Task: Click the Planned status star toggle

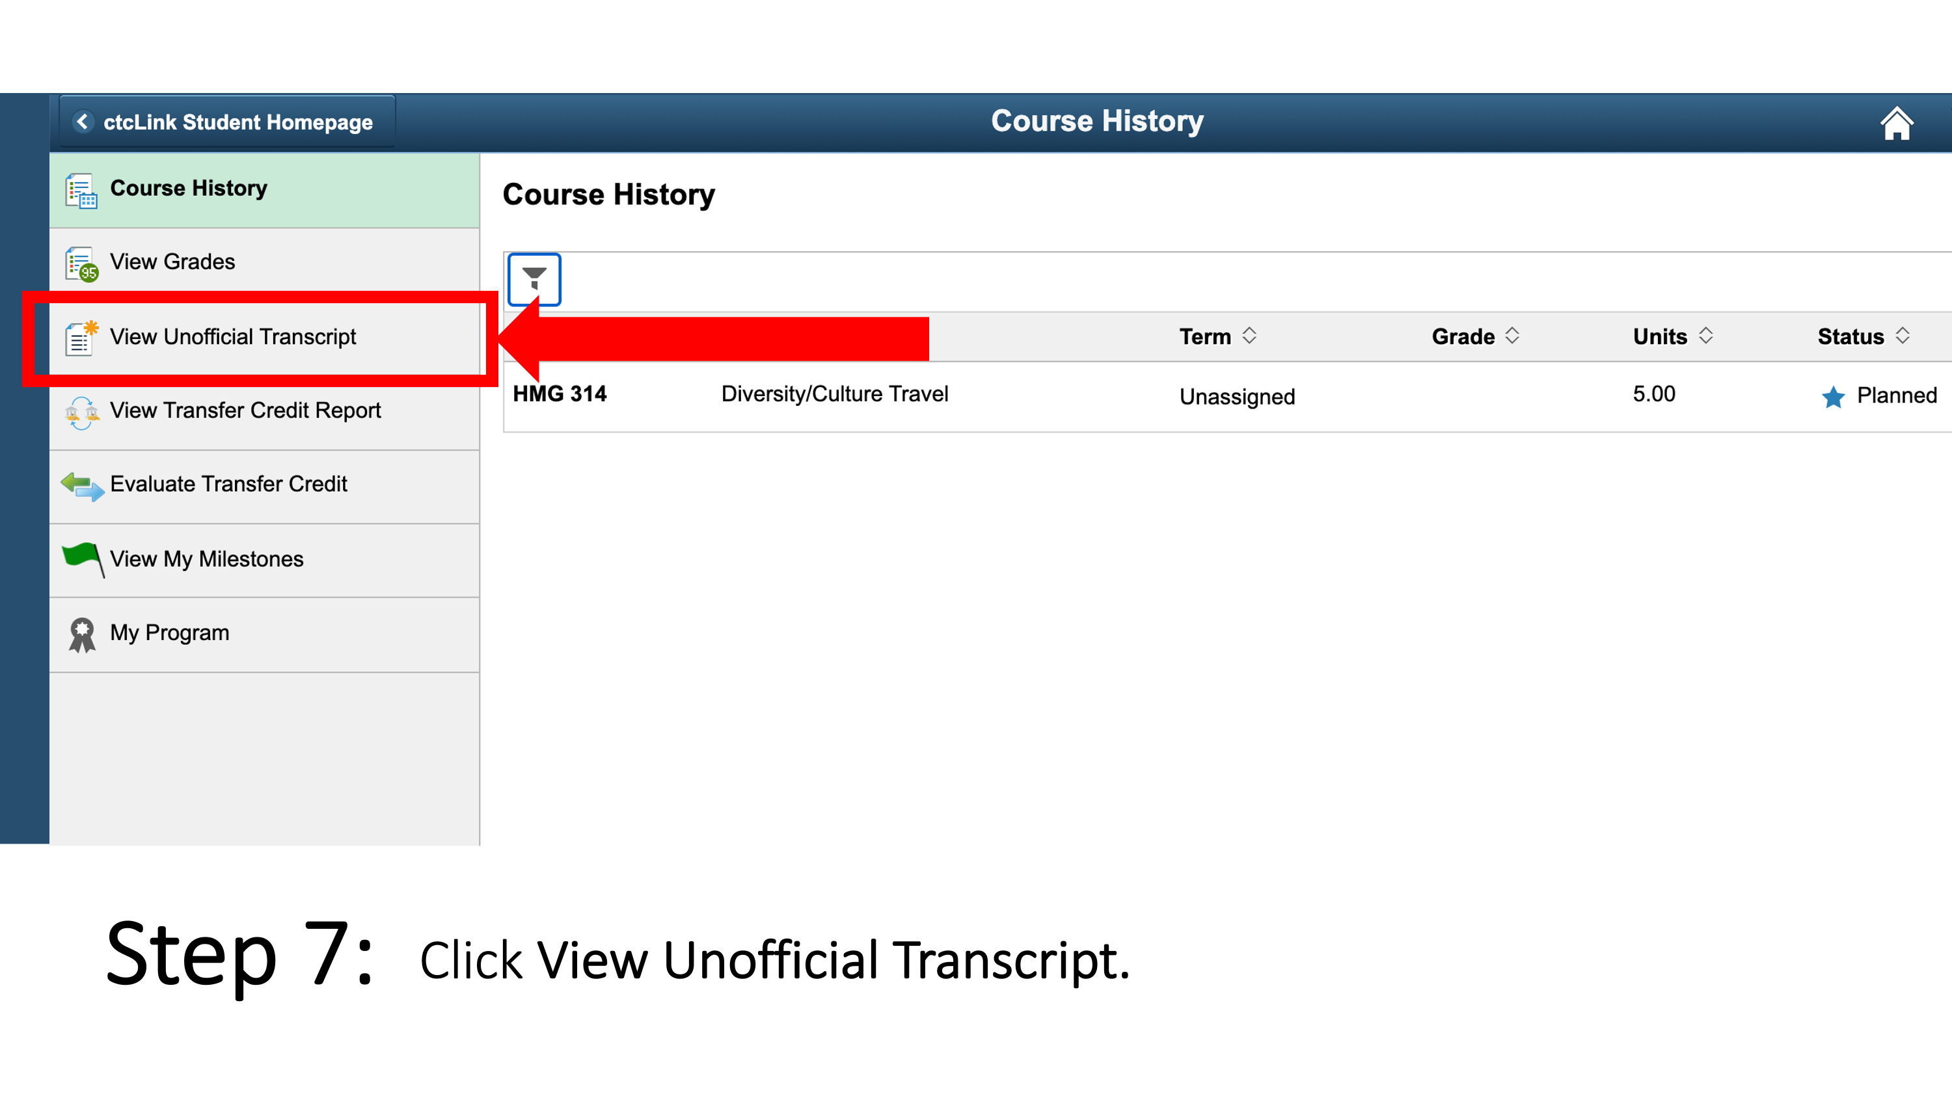Action: tap(1830, 395)
